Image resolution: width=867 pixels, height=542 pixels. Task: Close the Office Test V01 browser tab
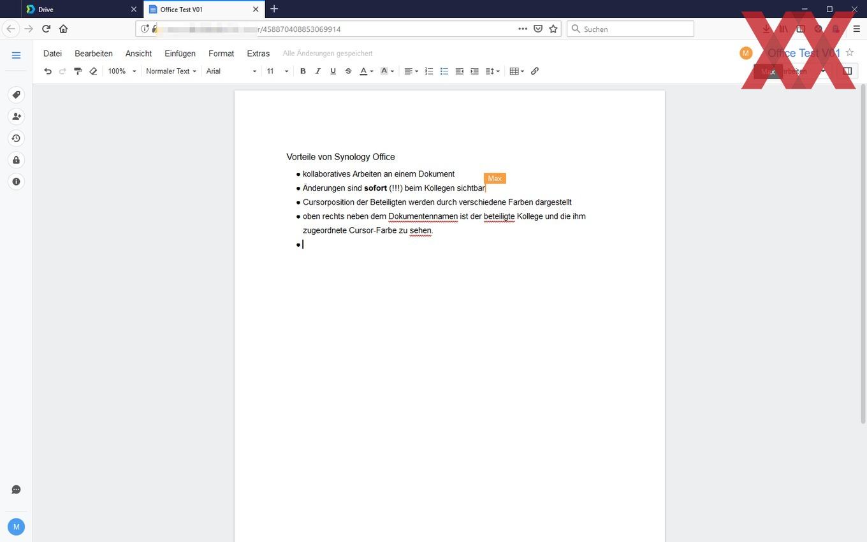pos(256,10)
